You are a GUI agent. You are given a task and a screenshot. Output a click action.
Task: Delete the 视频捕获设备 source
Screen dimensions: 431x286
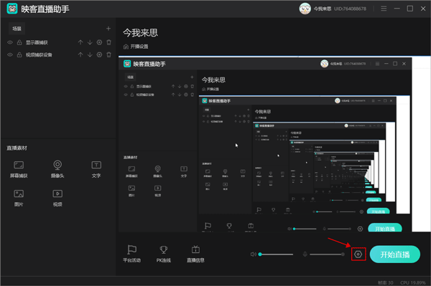pyautogui.click(x=109, y=55)
